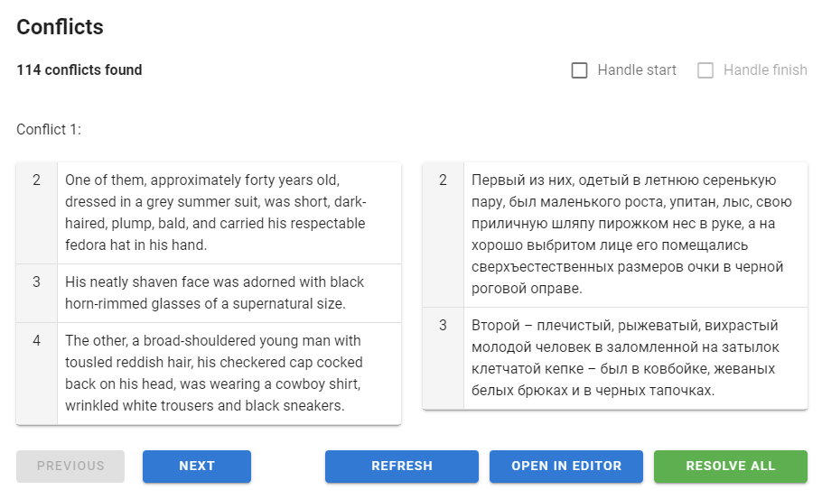822x499 pixels.
Task: Go to the next conflict
Action: pyautogui.click(x=196, y=467)
